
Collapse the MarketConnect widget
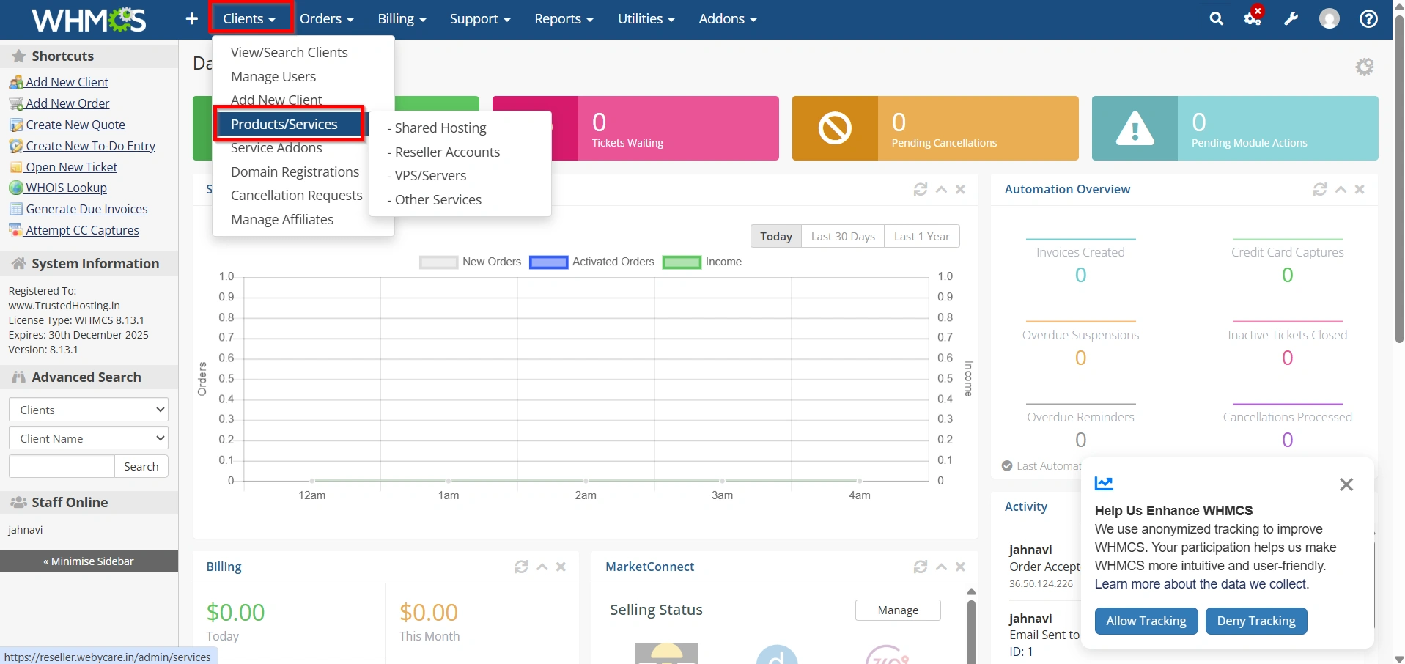coord(941,567)
